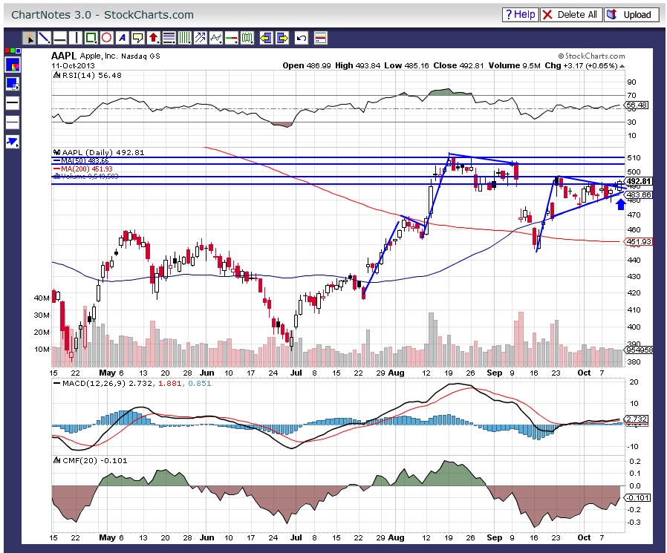Screen dimensions: 667x553
Task: Select the blue up-arrow annotation on chart
Action: [x=621, y=205]
